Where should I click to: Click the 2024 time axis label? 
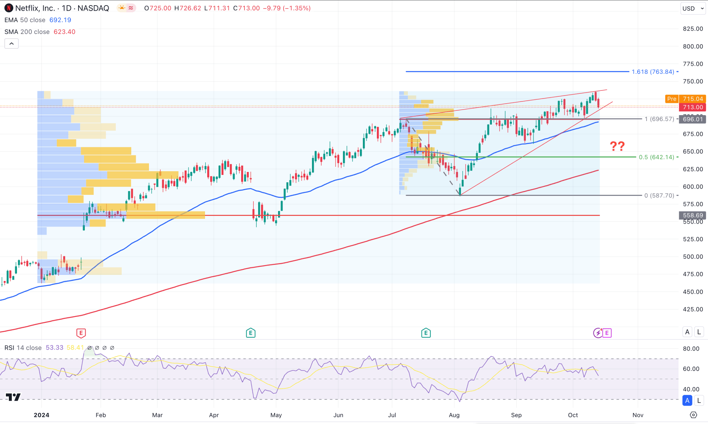[41, 415]
